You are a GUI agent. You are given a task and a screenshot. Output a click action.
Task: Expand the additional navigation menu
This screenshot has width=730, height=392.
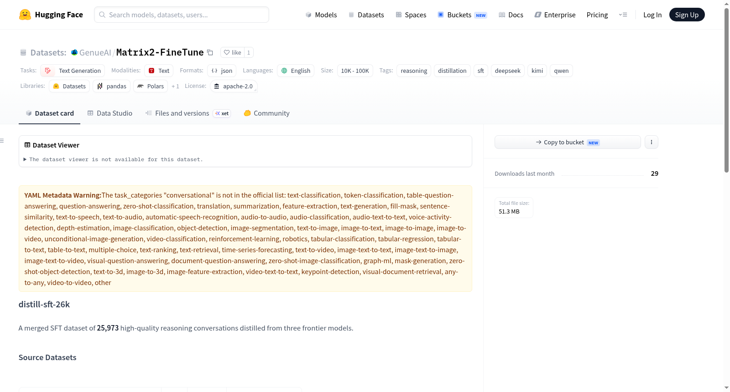pyautogui.click(x=623, y=15)
